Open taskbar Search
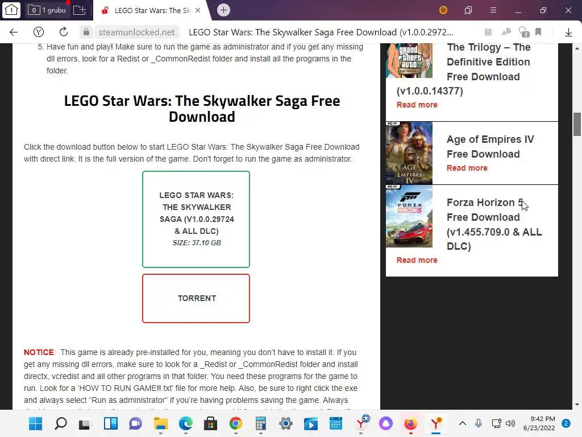582x437 pixels. [61, 423]
